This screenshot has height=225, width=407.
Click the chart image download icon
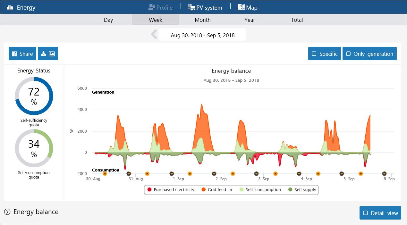coord(48,54)
